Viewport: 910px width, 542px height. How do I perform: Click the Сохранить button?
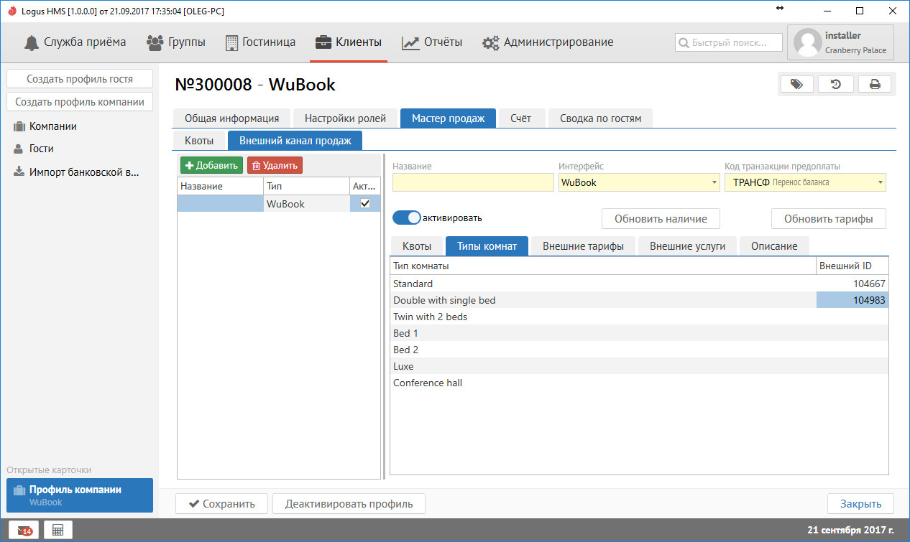(x=221, y=504)
